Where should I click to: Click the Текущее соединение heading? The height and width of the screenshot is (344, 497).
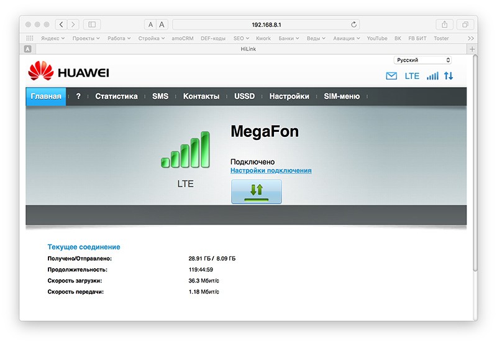point(84,247)
